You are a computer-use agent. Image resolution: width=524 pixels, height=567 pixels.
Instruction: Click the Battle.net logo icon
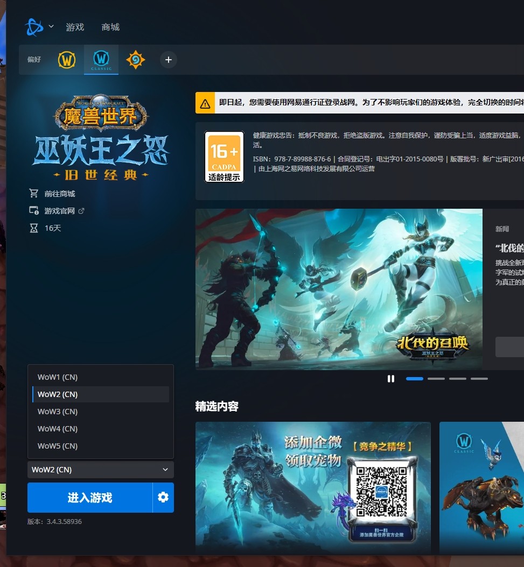[34, 27]
